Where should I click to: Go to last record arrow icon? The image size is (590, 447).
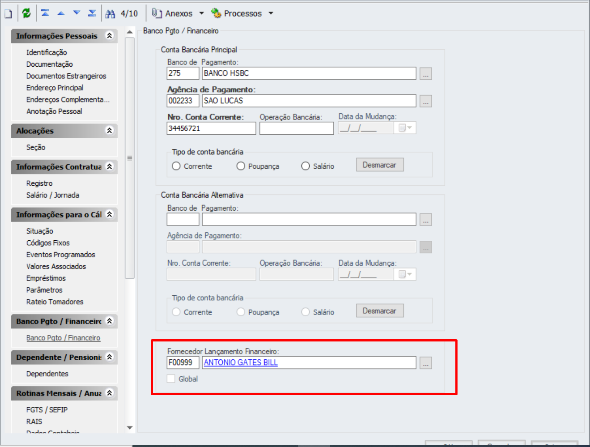point(92,13)
